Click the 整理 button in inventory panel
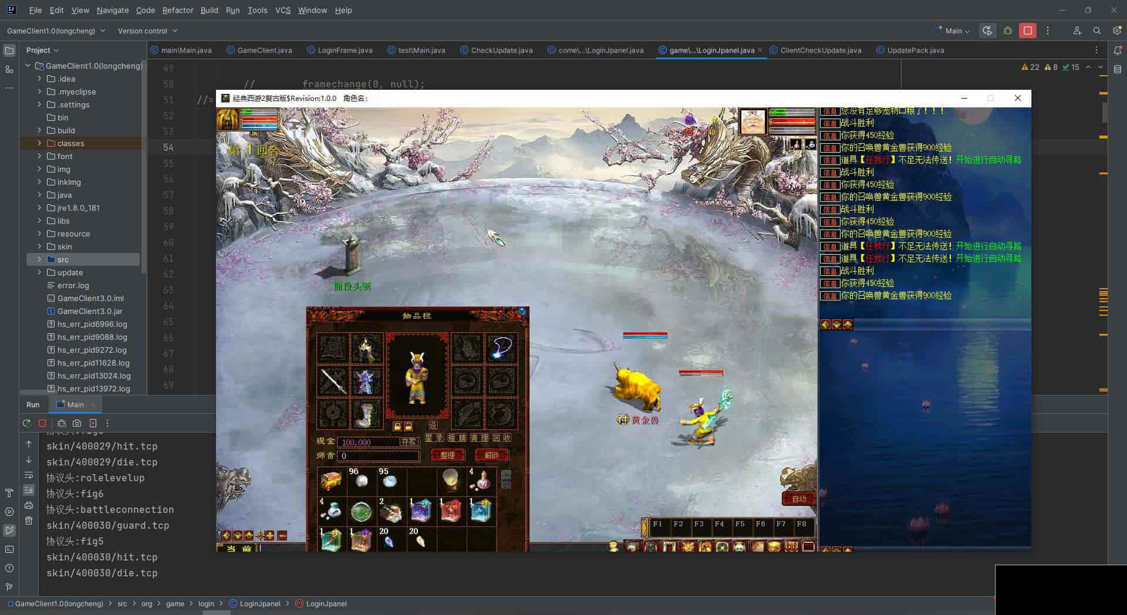 (447, 455)
